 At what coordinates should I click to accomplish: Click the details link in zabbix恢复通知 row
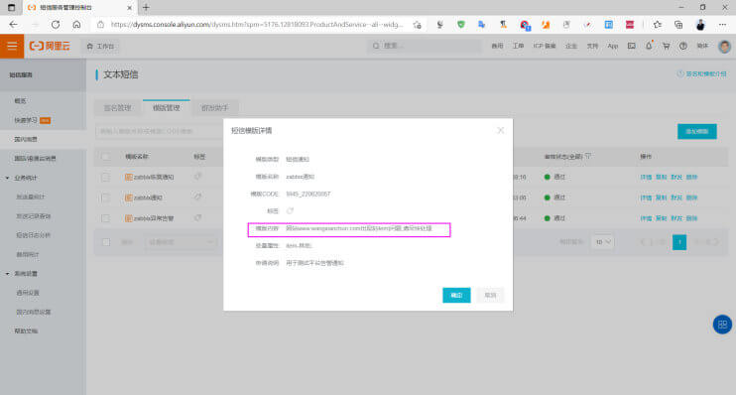tap(646, 177)
